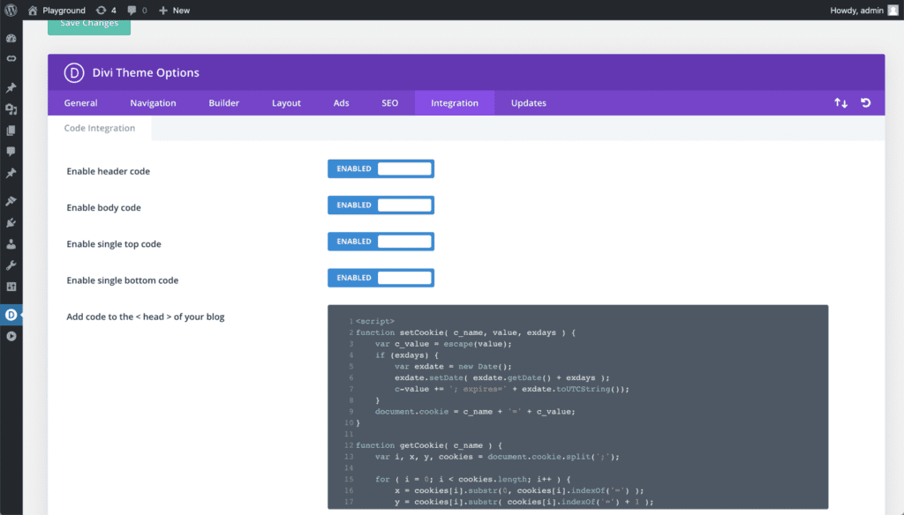Toggle the Enable single top code switch

(380, 242)
